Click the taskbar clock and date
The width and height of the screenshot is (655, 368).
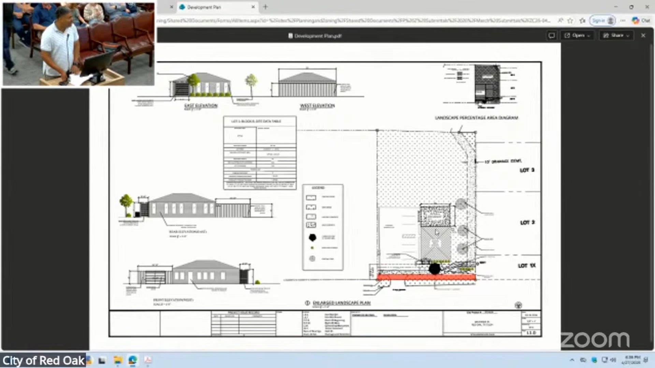tap(630, 360)
